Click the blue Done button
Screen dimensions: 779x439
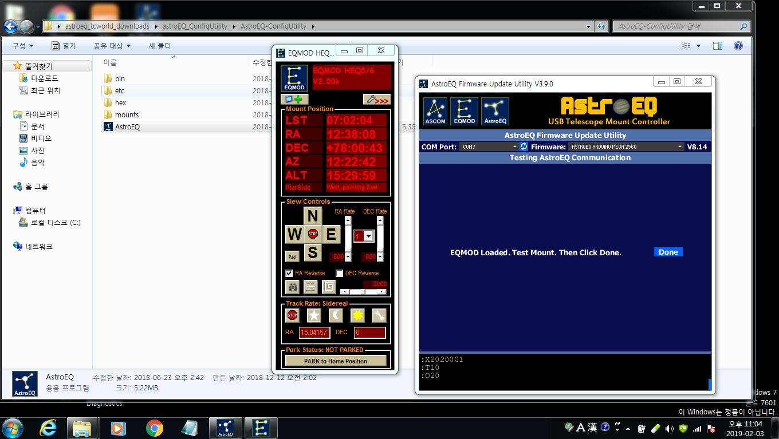(668, 252)
